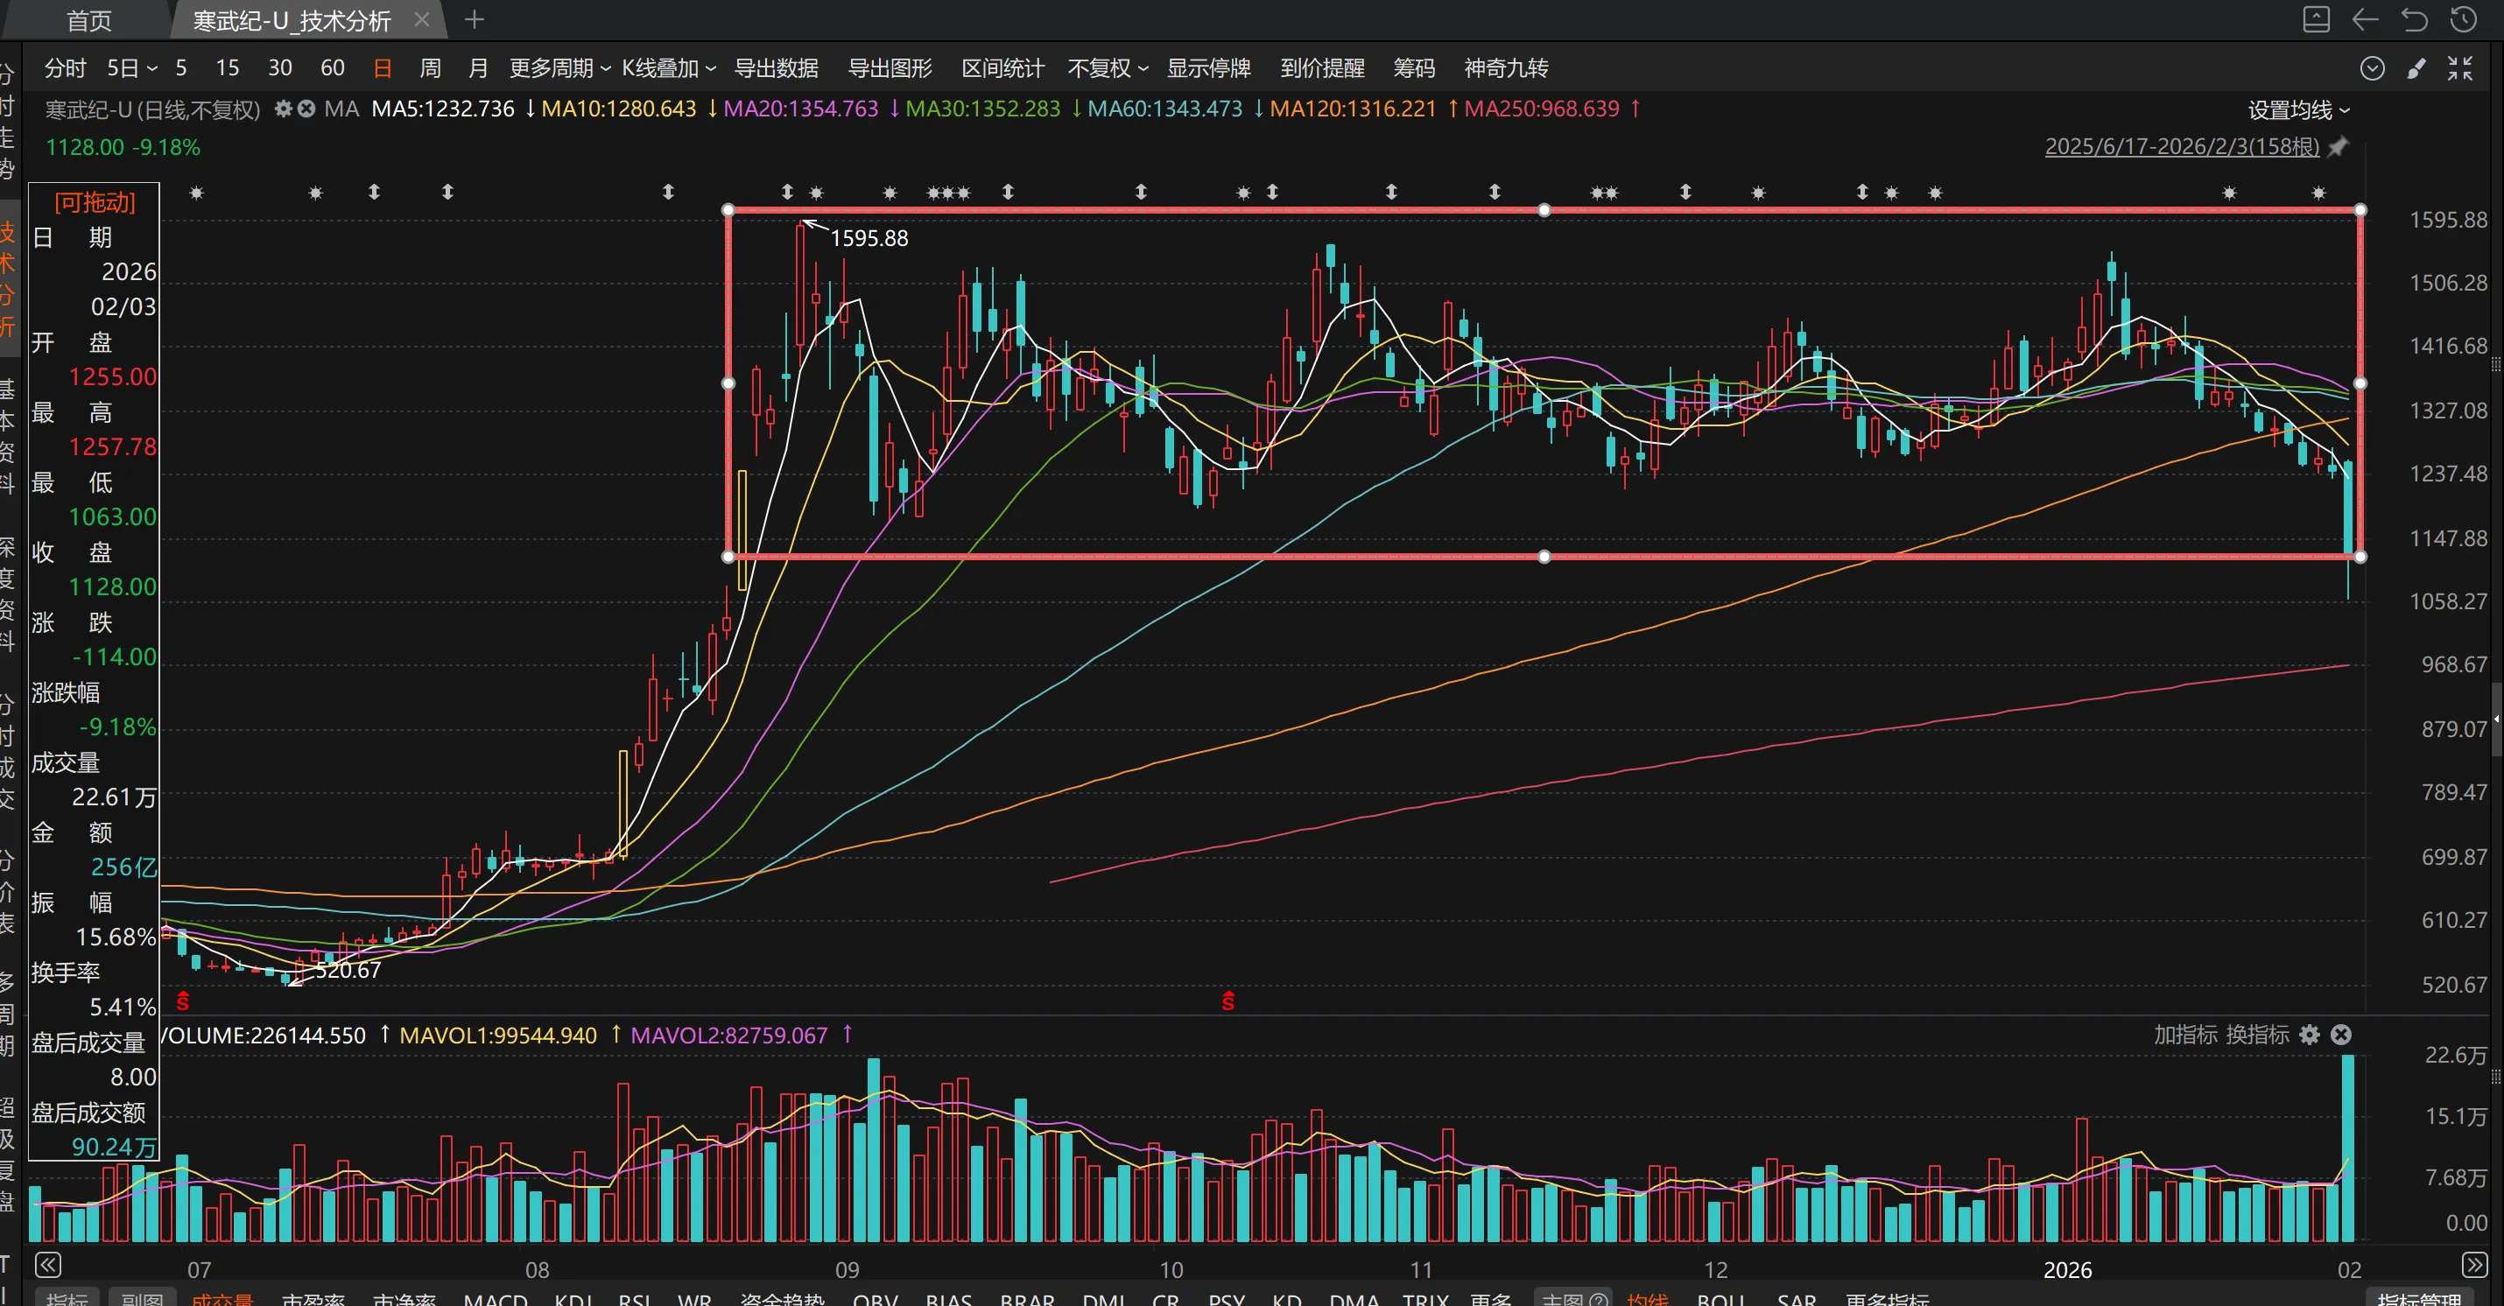Click the exit fullscreen arrows icon
Viewport: 2504px width, 1306px height.
[2460, 68]
